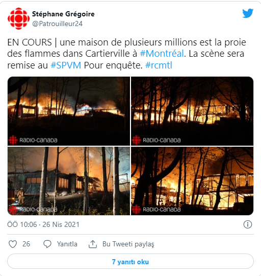This screenshot has width=261, height=276.
Task: Click the 26 likes count
Action: click(26, 244)
